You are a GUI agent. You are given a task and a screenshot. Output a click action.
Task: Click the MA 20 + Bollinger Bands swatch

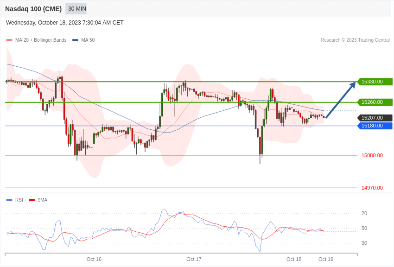click(9, 40)
